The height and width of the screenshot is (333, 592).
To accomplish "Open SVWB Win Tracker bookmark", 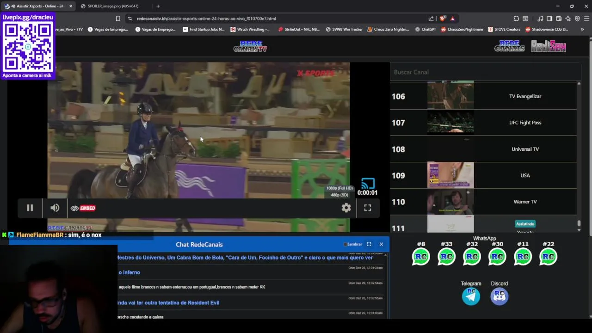I will tap(344, 29).
